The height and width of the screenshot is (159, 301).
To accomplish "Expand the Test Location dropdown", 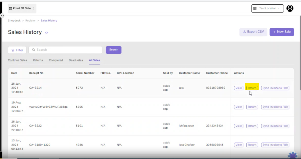I will [x=267, y=9].
